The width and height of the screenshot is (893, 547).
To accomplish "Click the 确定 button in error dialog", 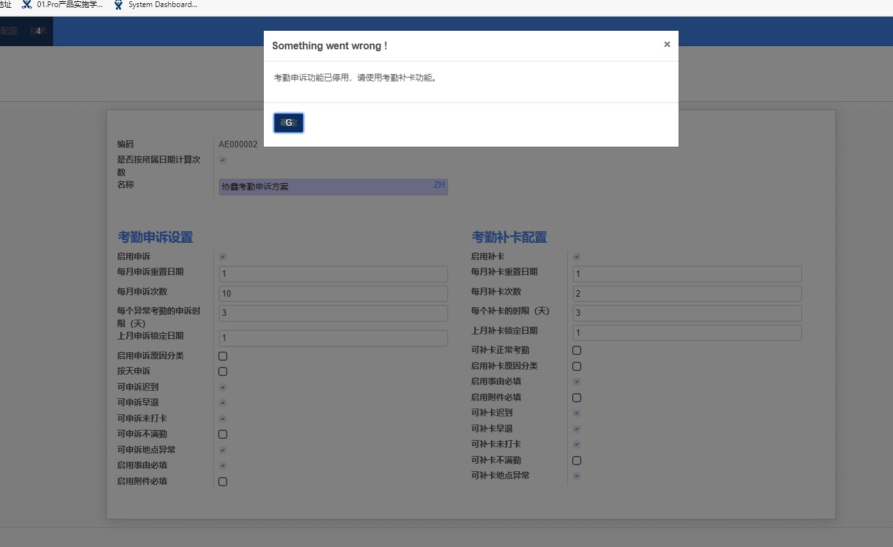I will click(288, 123).
